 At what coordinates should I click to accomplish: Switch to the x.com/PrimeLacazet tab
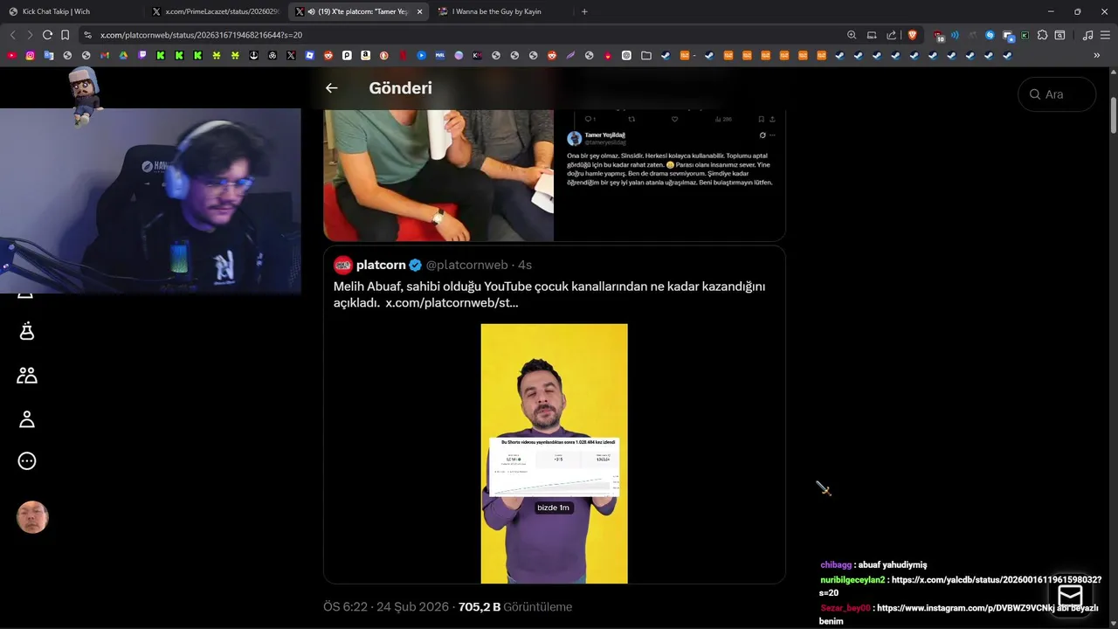(x=215, y=11)
